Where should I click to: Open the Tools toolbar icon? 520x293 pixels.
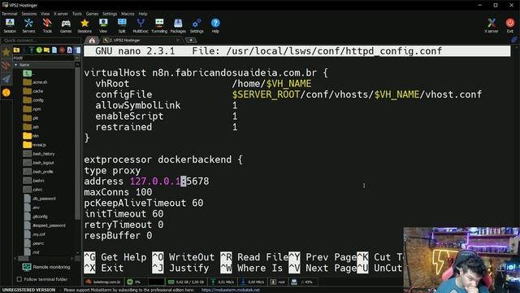click(47, 25)
